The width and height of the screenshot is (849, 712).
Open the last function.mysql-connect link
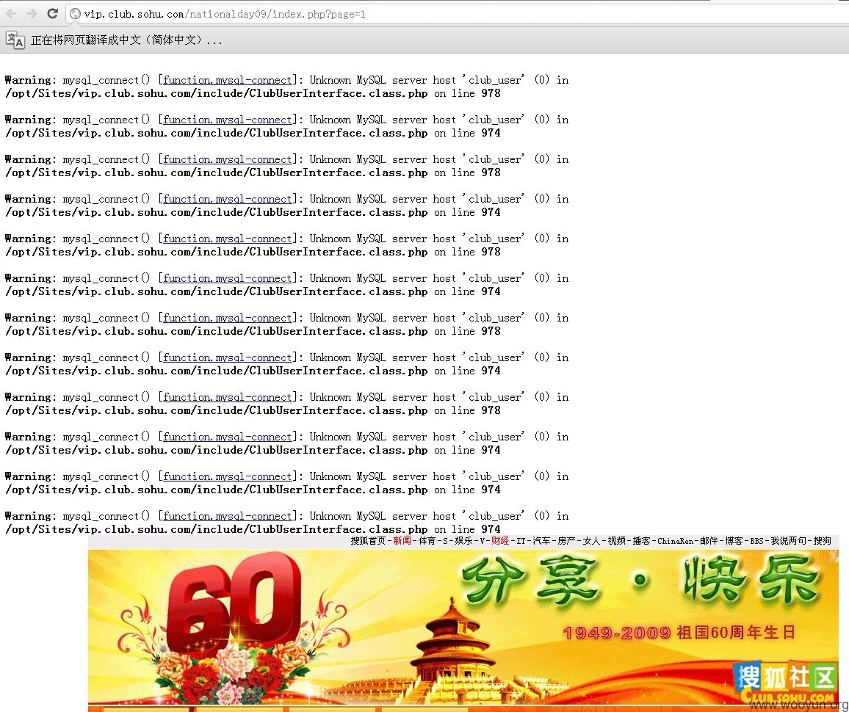click(x=228, y=516)
